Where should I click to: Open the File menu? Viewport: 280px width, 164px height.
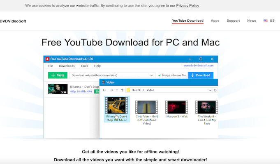point(50,66)
